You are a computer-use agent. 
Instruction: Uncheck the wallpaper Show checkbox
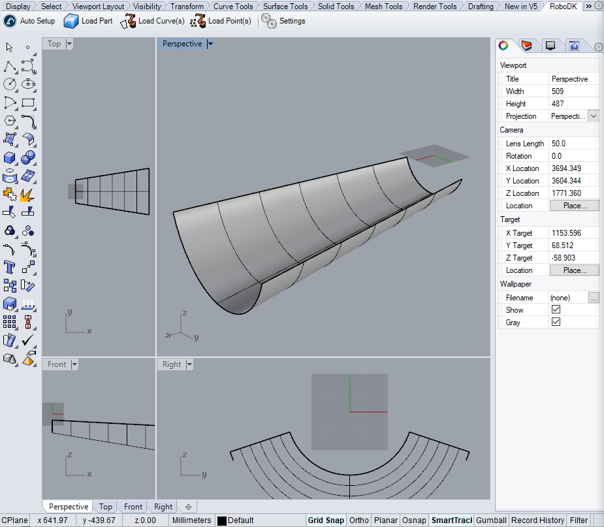[556, 310]
